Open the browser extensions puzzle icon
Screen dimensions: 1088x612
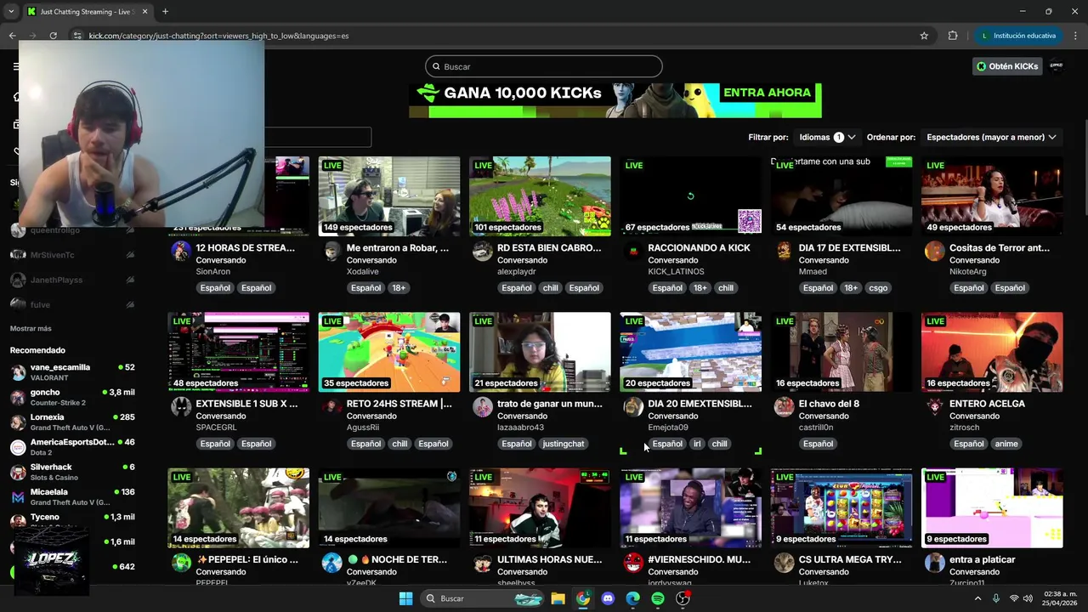tap(952, 36)
